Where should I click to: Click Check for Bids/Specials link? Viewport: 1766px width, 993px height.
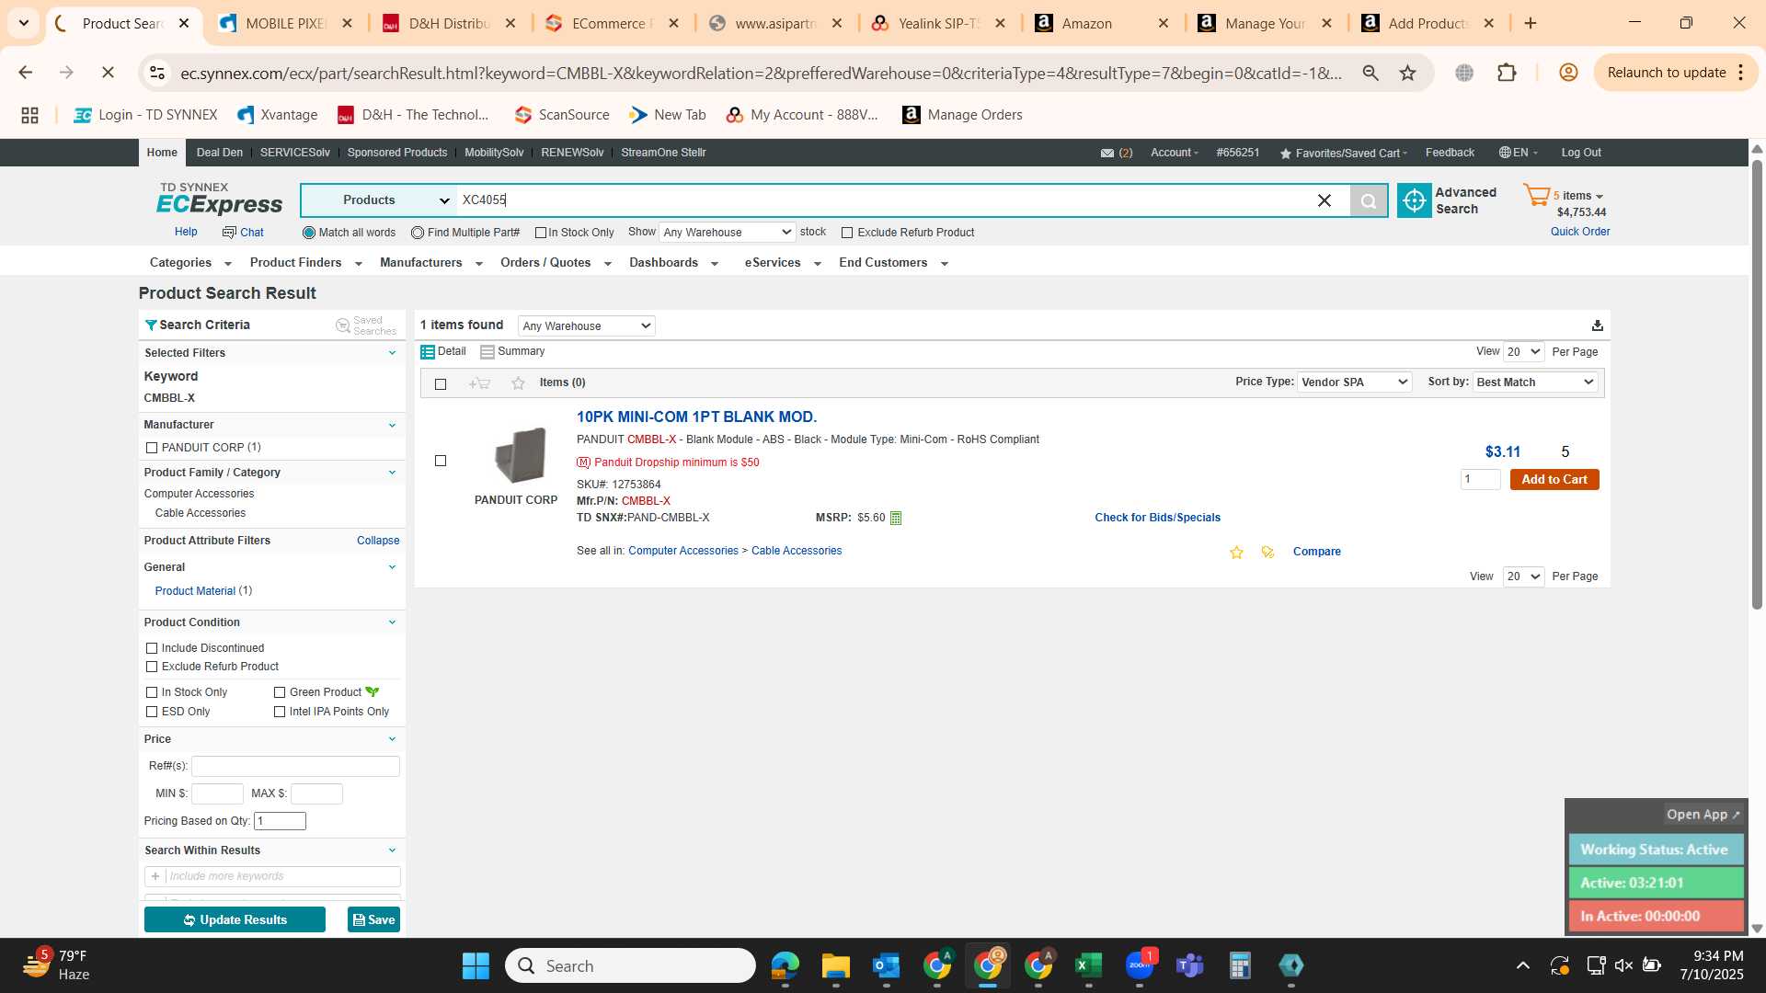(1157, 519)
